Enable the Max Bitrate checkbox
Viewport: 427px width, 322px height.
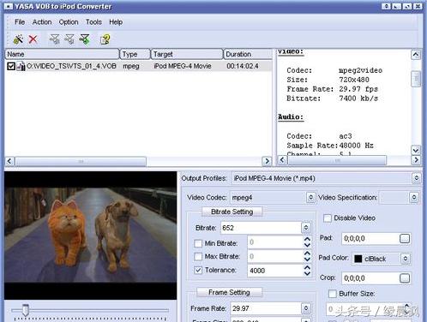coord(198,256)
